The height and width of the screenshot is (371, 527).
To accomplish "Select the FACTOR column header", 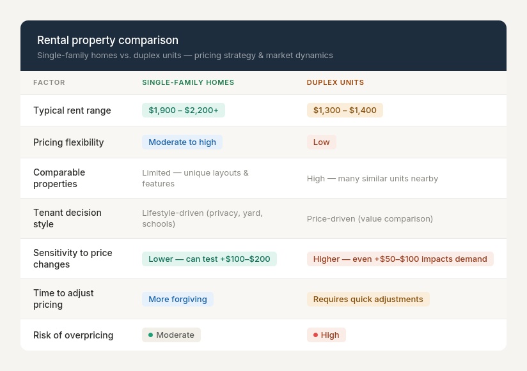I will click(x=49, y=82).
